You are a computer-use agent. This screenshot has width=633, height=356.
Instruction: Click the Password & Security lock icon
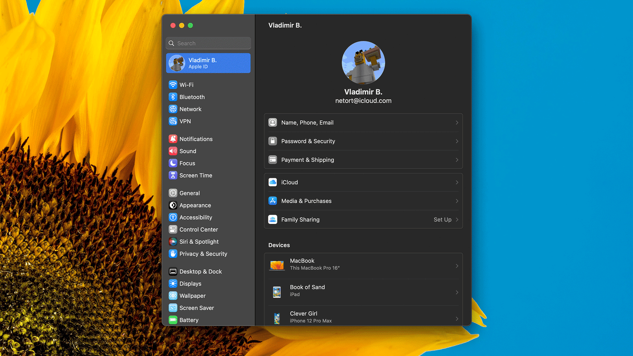point(272,141)
